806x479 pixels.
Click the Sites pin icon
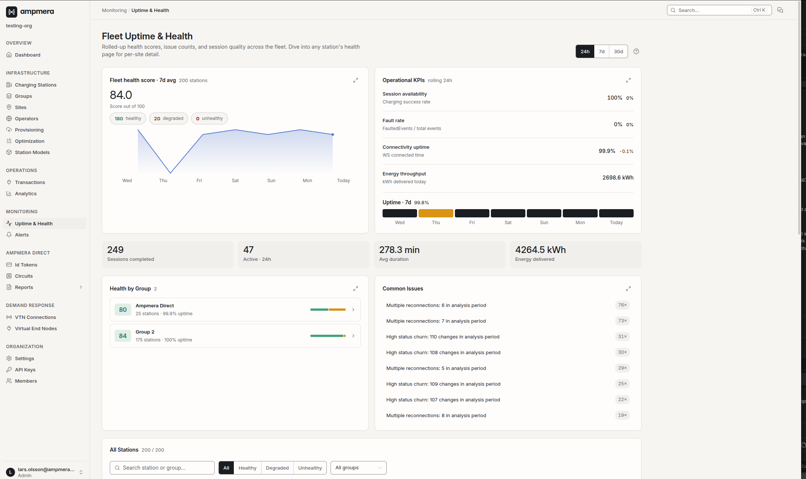(x=9, y=107)
